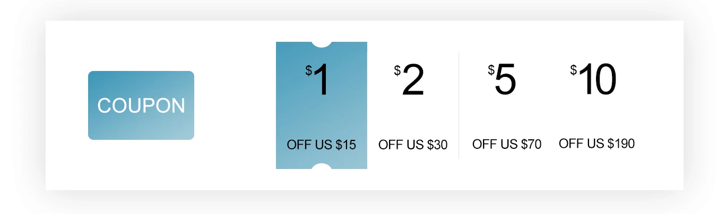The height and width of the screenshot is (214, 726).
Task: Click the digit 0 in the $10 coupon
Action: pyautogui.click(x=606, y=80)
